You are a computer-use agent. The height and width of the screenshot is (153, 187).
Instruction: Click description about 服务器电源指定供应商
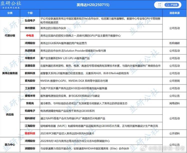point(70,96)
